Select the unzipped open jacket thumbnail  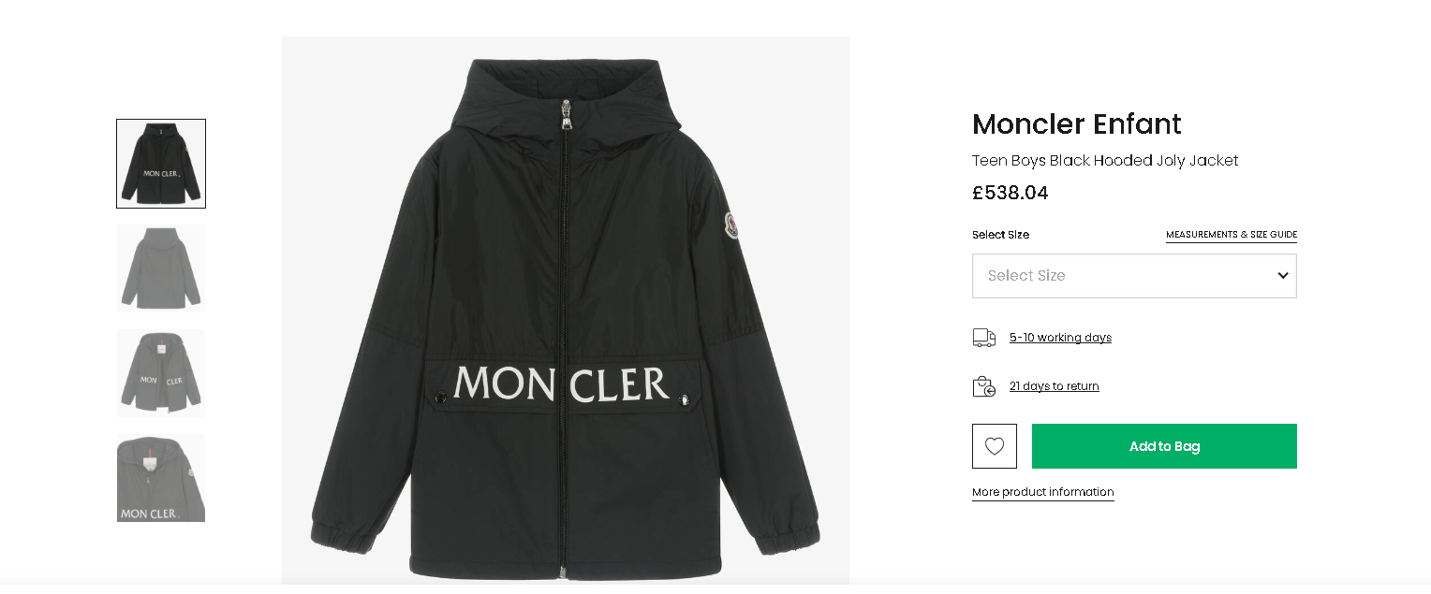pyautogui.click(x=161, y=373)
